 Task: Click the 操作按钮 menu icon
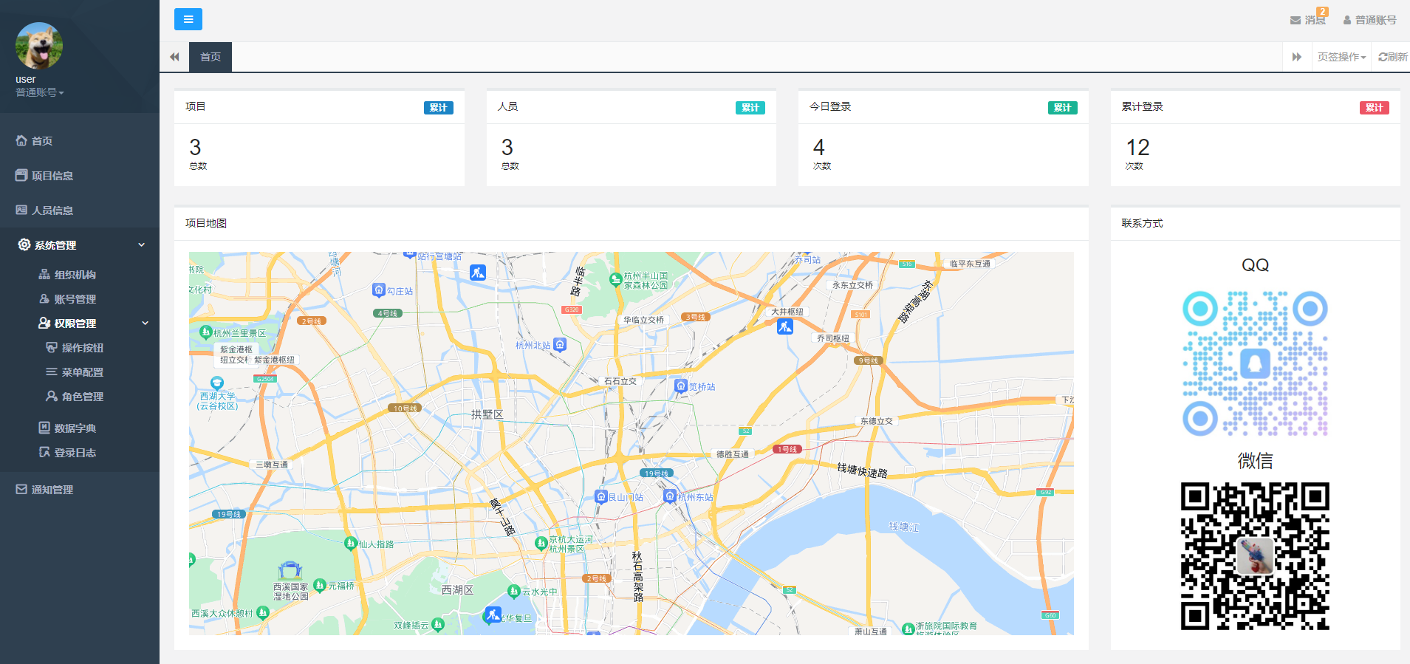coord(51,348)
